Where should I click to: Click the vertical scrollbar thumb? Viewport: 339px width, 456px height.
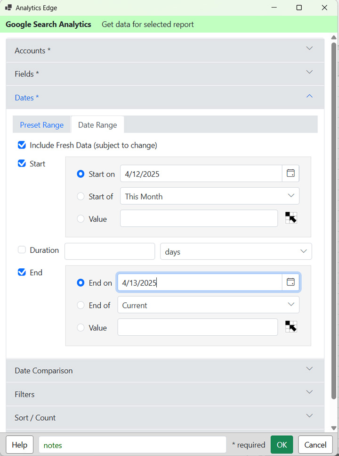pos(334,221)
